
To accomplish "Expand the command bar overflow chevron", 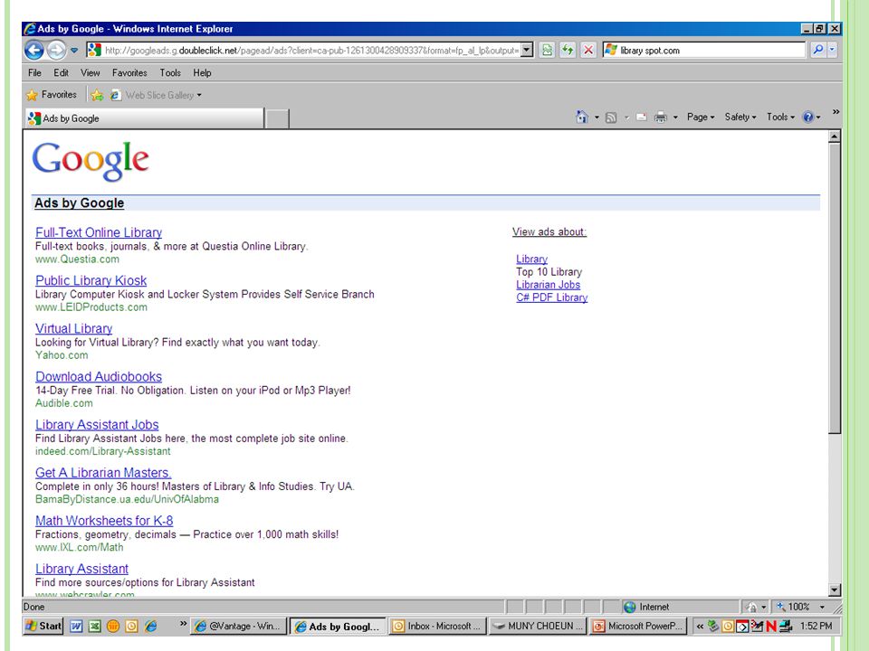I will pyautogui.click(x=836, y=112).
